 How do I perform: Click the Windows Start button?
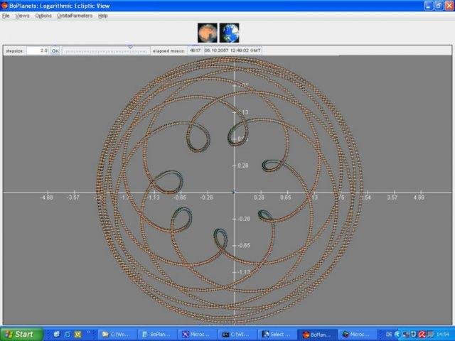pos(20,334)
